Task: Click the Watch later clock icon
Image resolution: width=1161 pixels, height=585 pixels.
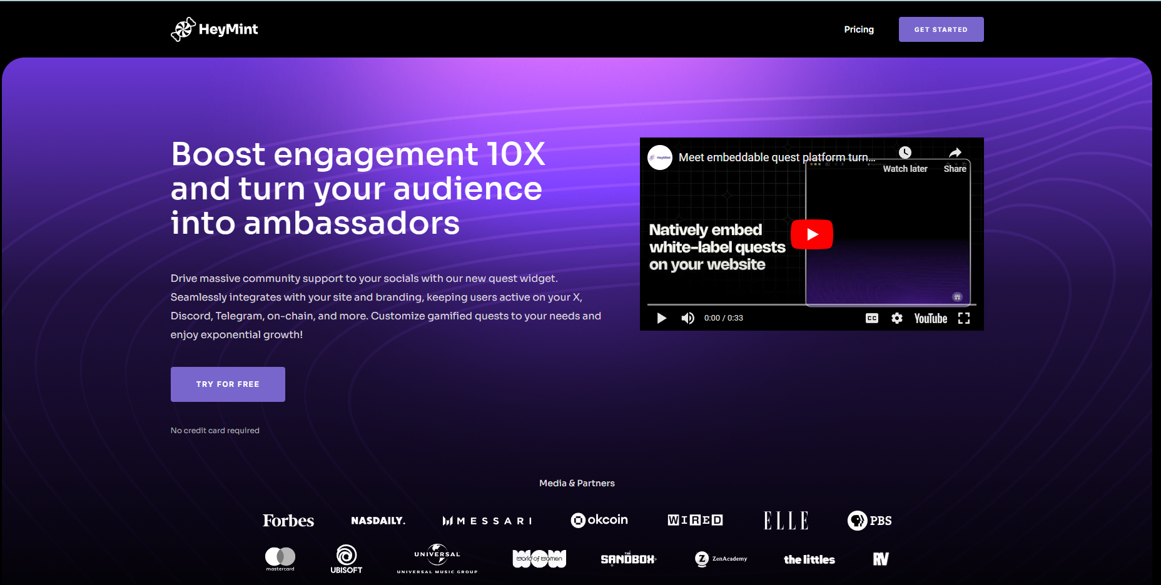Action: (905, 153)
